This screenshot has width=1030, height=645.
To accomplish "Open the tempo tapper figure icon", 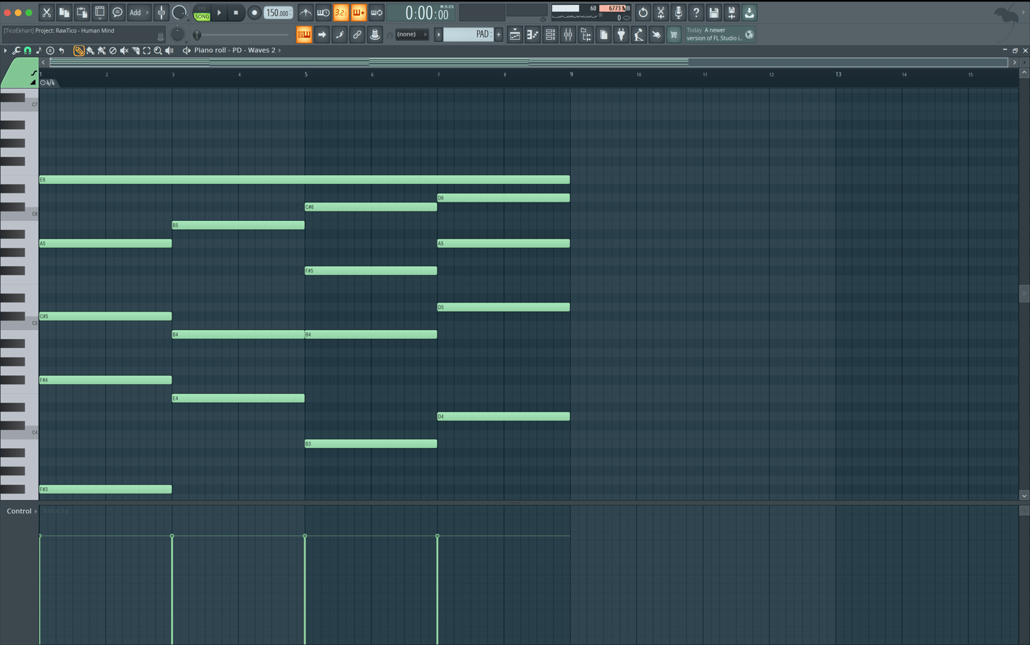I will pos(639,34).
